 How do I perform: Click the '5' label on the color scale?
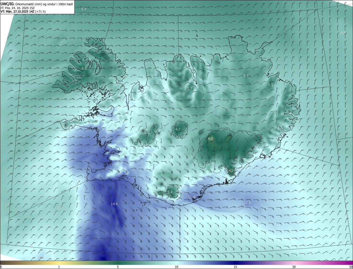pos(118,267)
